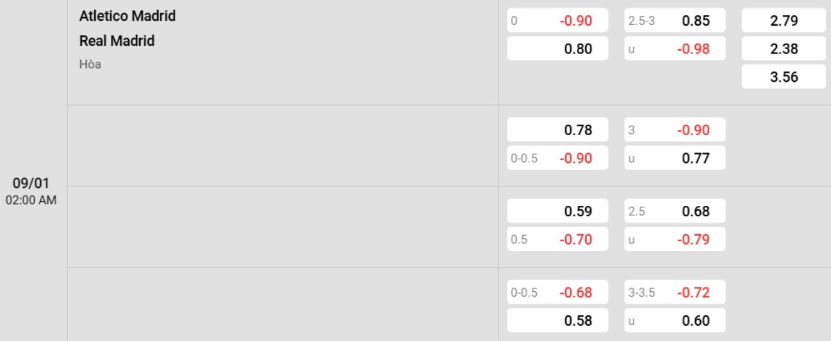Click the Atletico Madrid team name
The image size is (831, 341).
(127, 16)
